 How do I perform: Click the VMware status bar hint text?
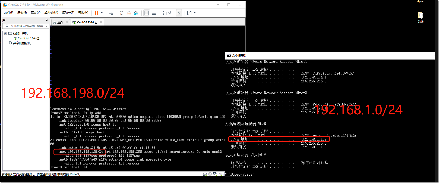coord(41,174)
